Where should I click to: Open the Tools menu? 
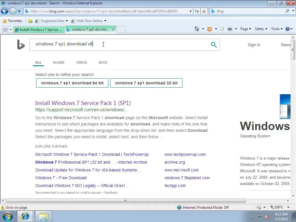[x=277, y=29]
